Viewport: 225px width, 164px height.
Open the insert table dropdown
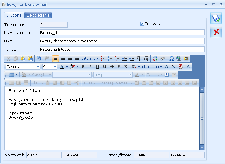coord(17,75)
